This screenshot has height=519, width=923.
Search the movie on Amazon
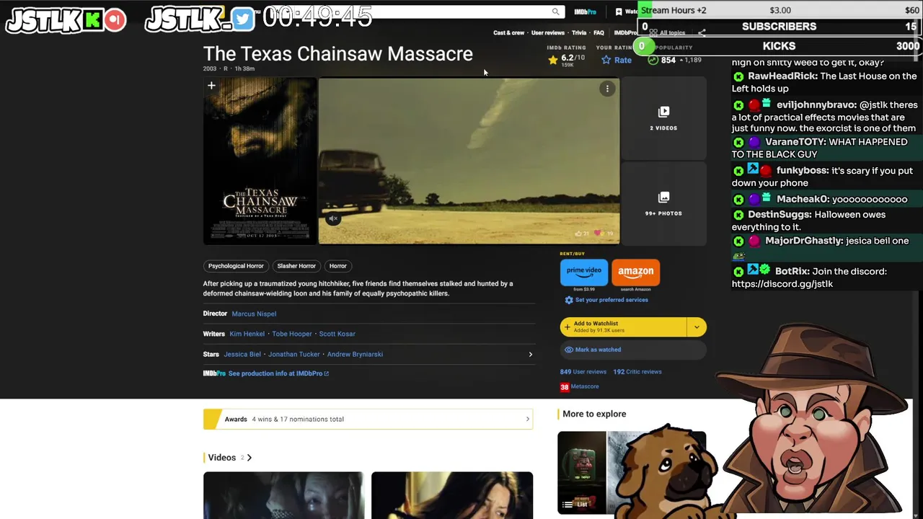click(635, 272)
